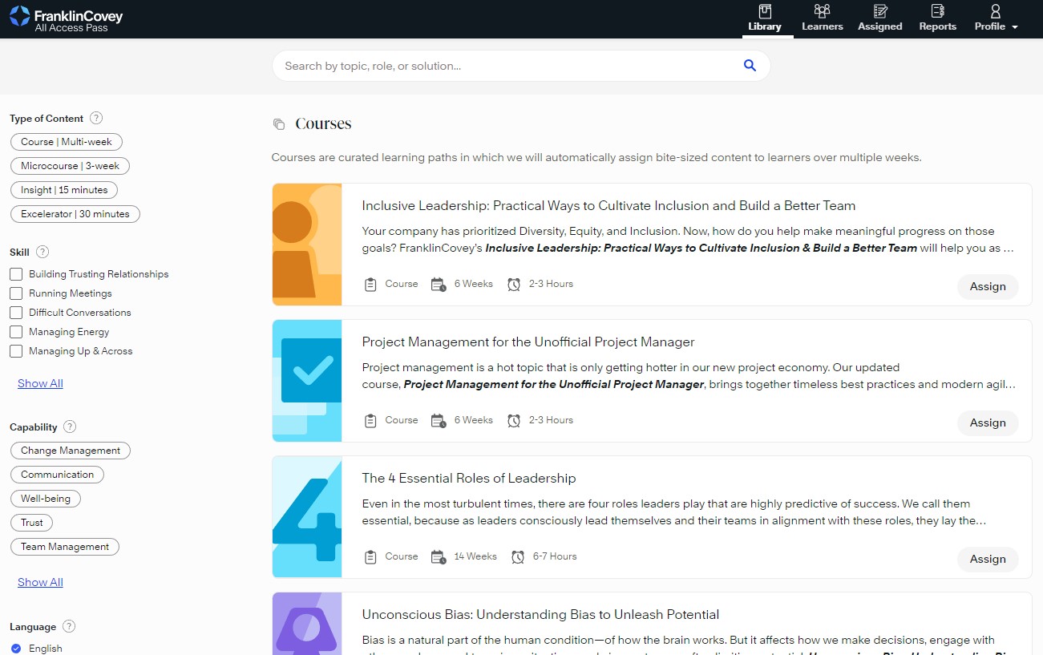This screenshot has width=1043, height=655.
Task: Filter by Microcourse | 3-week
Action: point(70,166)
